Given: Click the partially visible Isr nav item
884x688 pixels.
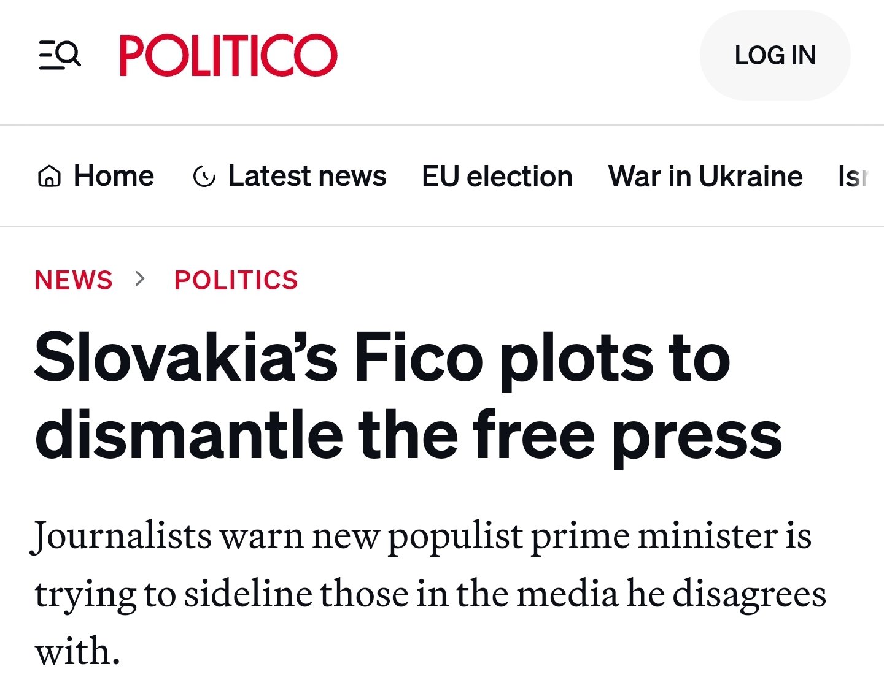Looking at the screenshot, I should point(853,177).
